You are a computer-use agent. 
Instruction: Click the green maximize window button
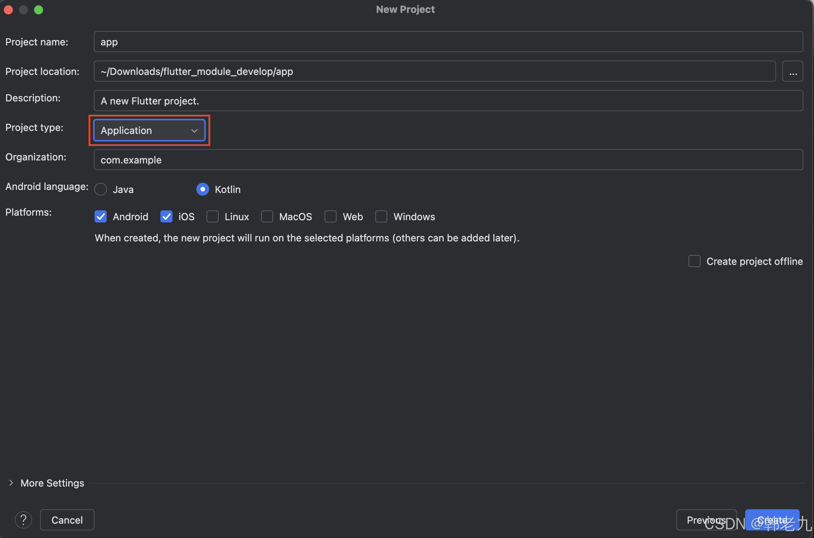[39, 10]
